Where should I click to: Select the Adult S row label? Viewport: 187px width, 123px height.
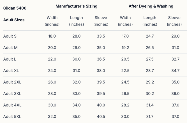coord(10,36)
